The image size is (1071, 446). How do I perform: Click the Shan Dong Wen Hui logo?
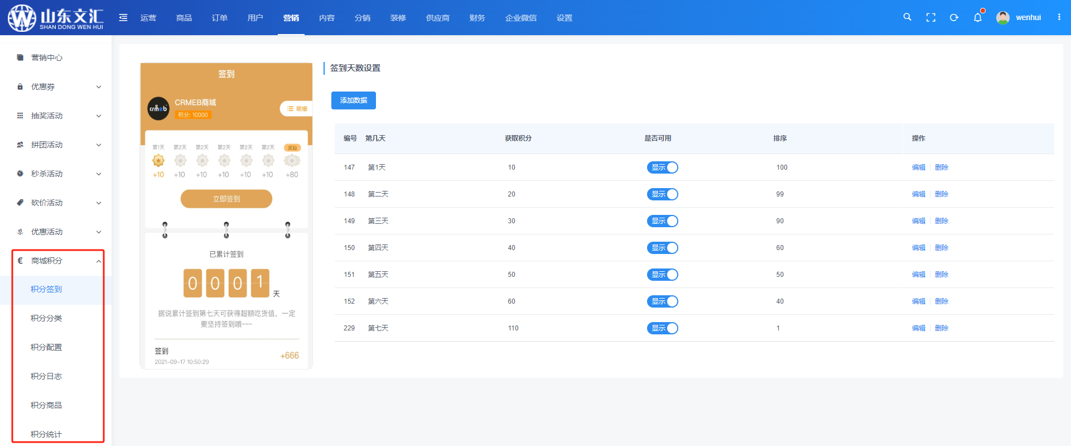(x=55, y=17)
